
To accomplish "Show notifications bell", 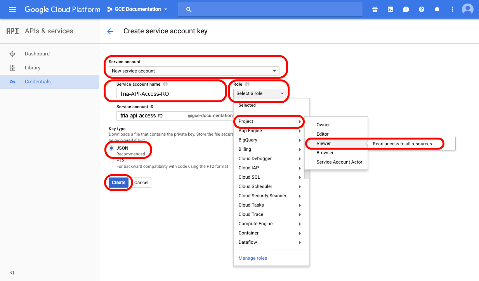I will 437,9.
